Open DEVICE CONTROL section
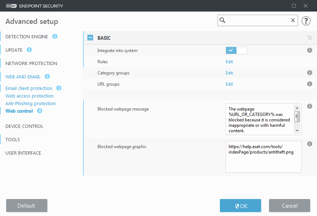 (24, 126)
